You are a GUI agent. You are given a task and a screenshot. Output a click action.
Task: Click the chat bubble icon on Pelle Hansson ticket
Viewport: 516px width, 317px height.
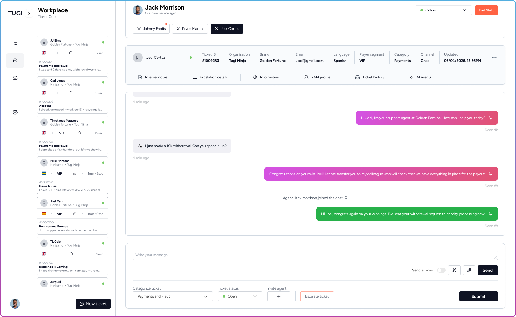[x=75, y=174]
